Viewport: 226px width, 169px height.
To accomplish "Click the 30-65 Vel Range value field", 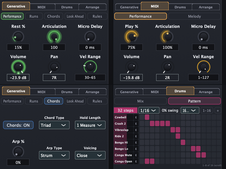I will point(90,78).
